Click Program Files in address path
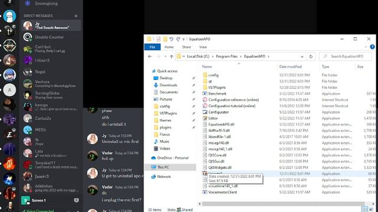 (x=227, y=57)
